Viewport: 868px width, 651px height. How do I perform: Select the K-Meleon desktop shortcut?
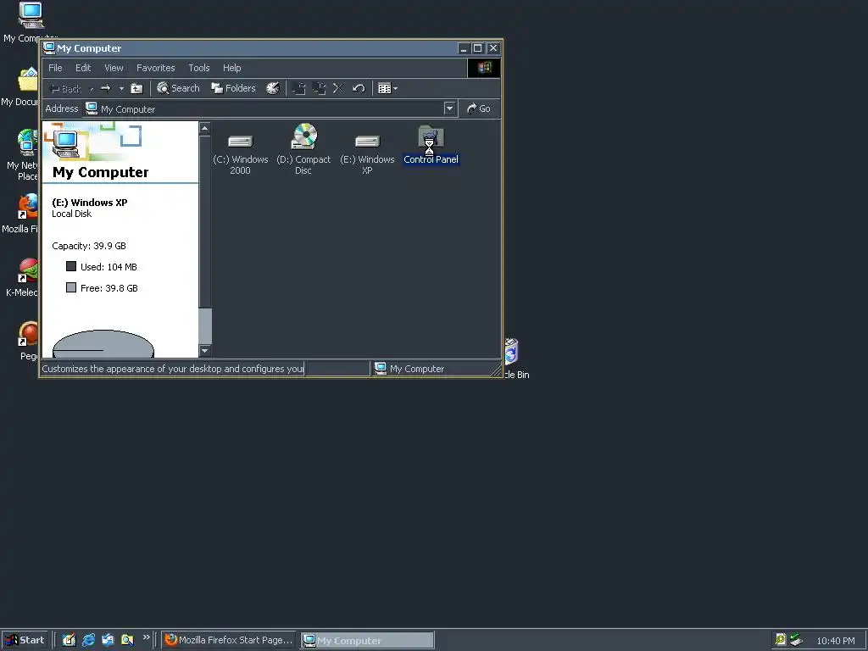pos(21,277)
